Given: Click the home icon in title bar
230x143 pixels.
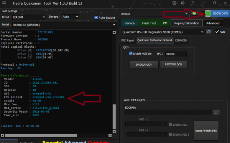Looking at the screenshot, I should (183, 3).
